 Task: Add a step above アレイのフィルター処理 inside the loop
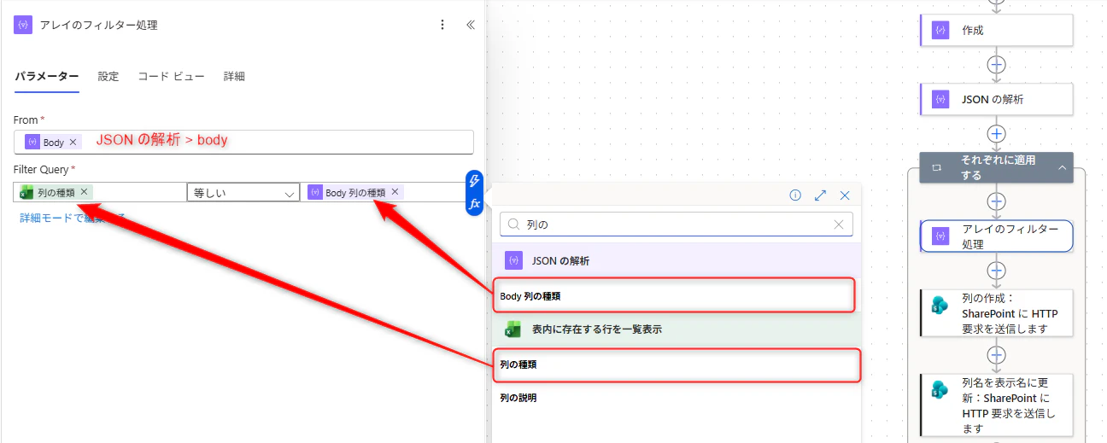(996, 201)
